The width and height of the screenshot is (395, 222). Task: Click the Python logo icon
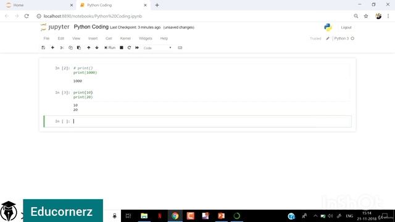coord(328,27)
